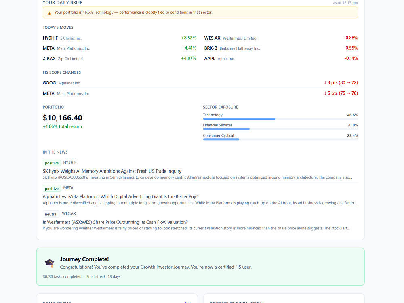Click the technology concentration warning banner text
Image resolution: width=404 pixels, height=303 pixels.
[x=133, y=13]
